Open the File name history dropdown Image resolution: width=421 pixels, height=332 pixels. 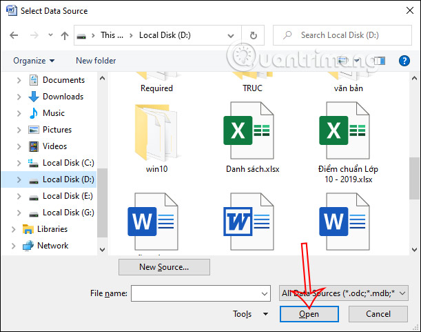pos(265,293)
